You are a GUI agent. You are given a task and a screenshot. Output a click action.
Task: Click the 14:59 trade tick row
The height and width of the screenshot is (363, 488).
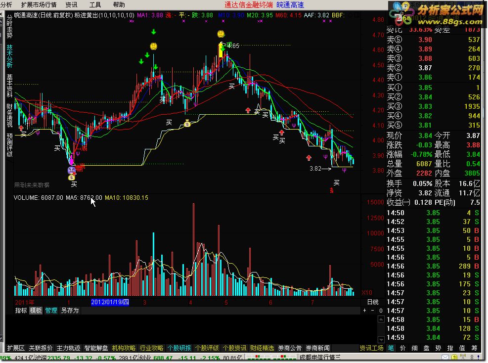pos(433,337)
